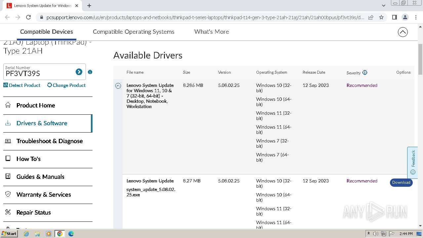The image size is (423, 238).
Task: Click the Drivers & Software download icon
Action: pos(8,123)
